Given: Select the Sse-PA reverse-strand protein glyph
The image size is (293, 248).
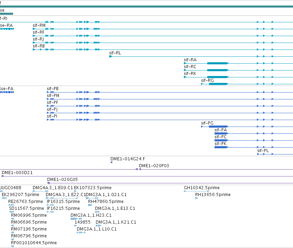Looking at the screenshot, I should [x=7, y=92].
